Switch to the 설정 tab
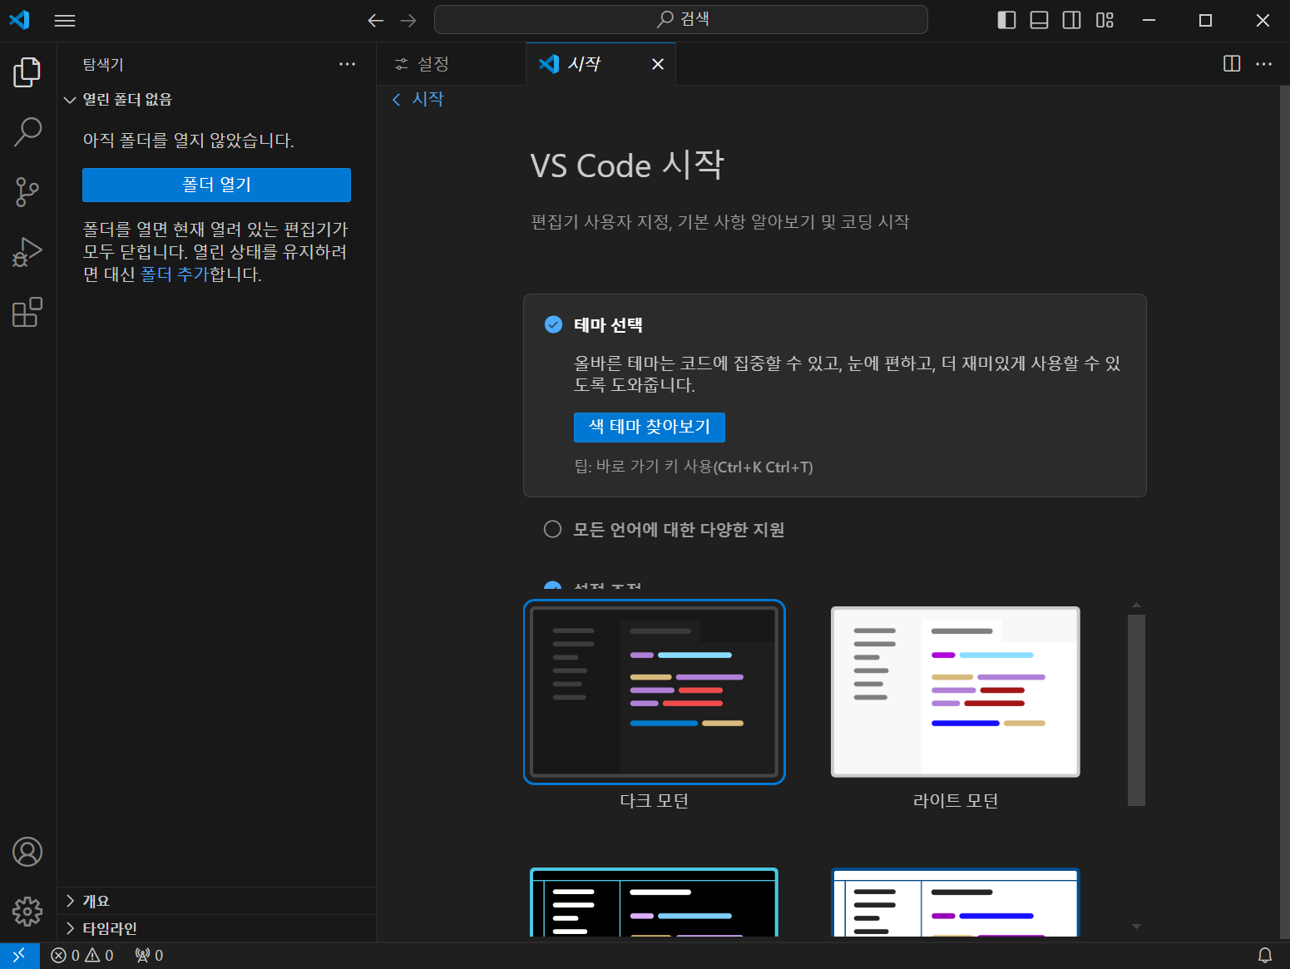The height and width of the screenshot is (969, 1290). (452, 64)
